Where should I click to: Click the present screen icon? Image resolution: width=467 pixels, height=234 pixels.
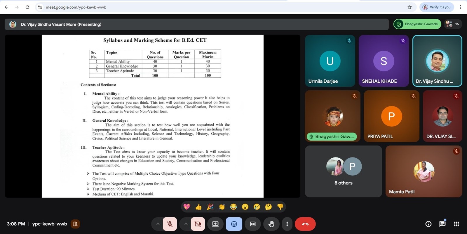click(x=215, y=224)
